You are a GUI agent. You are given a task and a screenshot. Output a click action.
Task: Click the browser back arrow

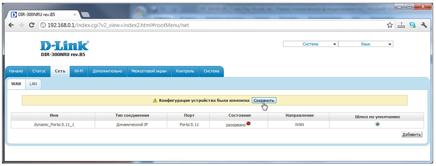tap(11, 25)
